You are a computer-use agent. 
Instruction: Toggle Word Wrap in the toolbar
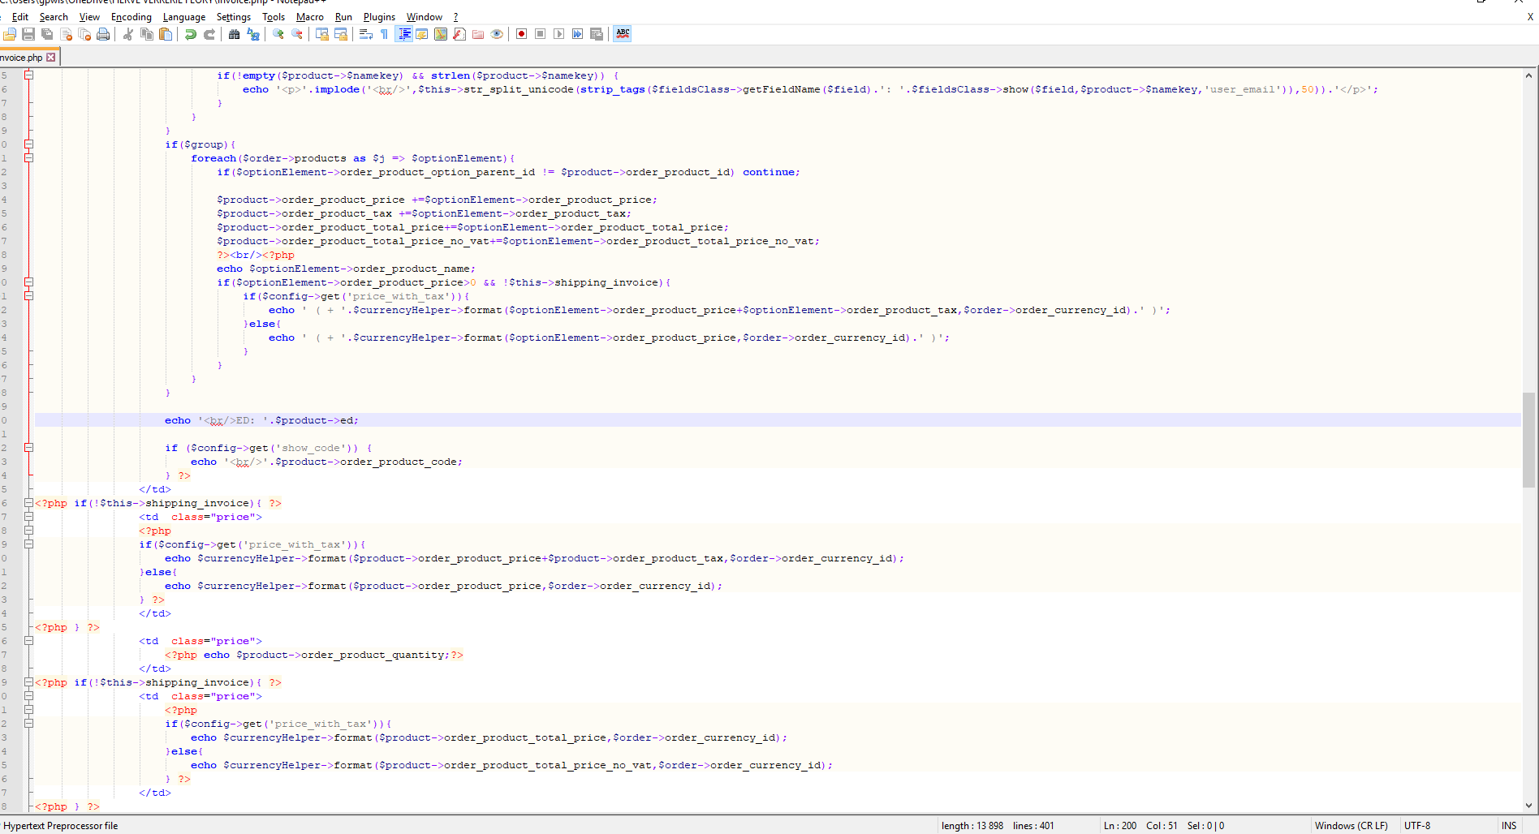point(365,34)
